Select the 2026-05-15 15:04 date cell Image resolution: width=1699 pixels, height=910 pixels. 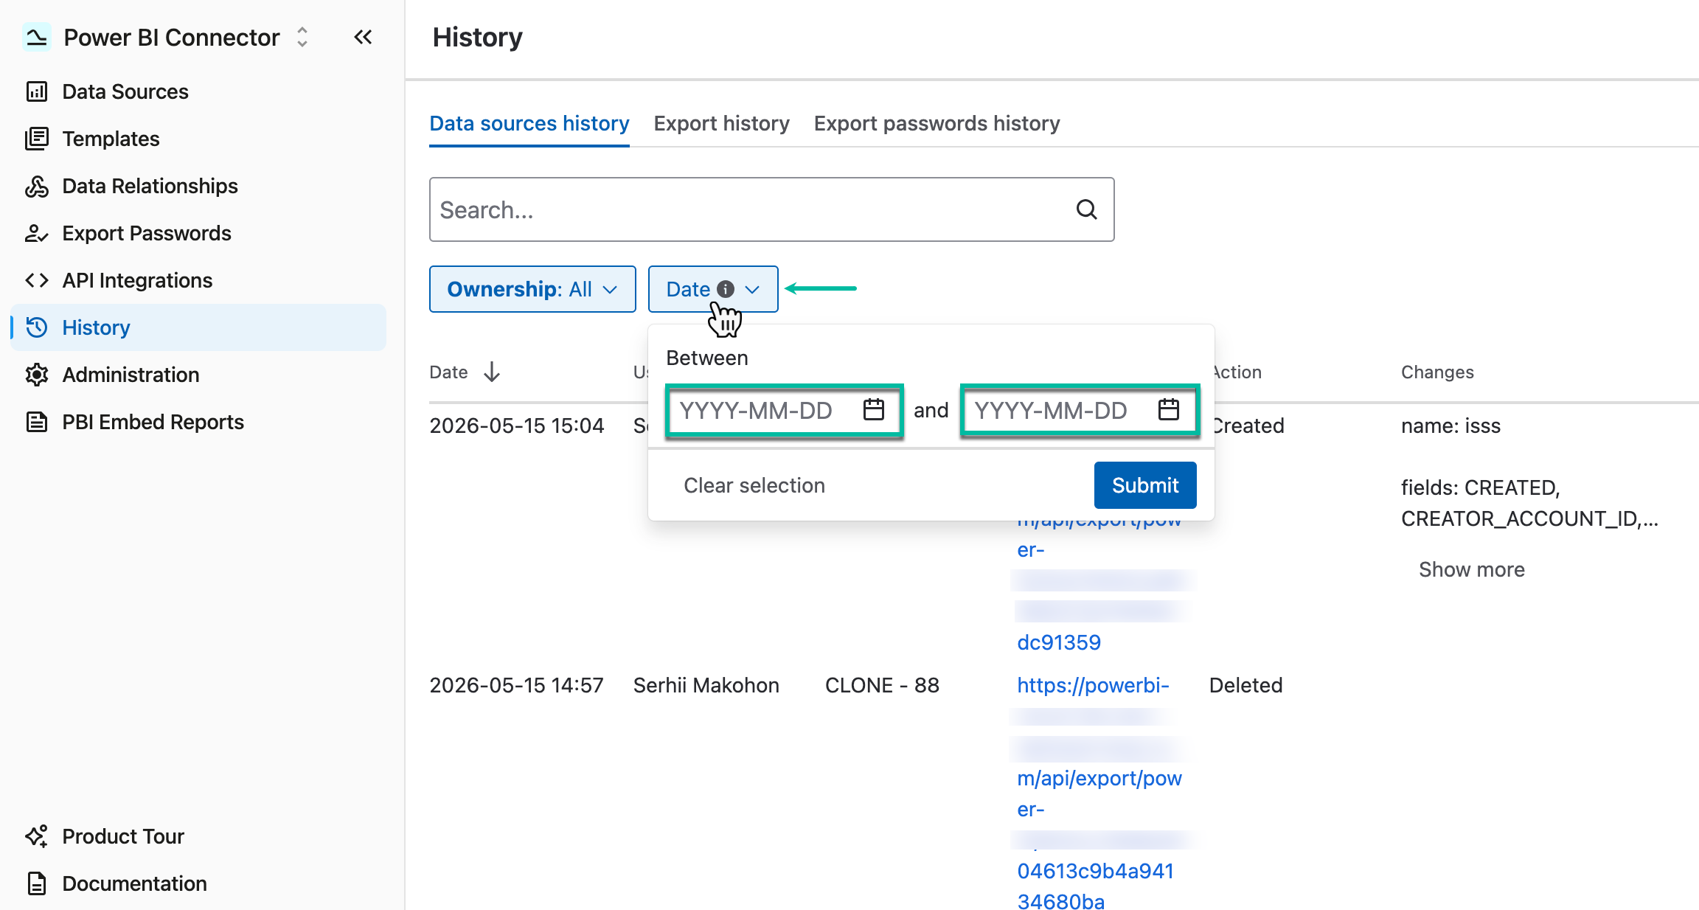pyautogui.click(x=517, y=426)
